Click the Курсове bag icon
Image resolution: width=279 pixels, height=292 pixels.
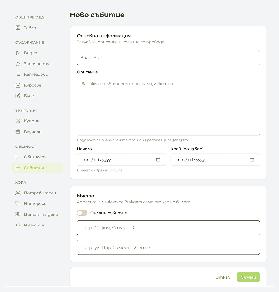pos(18,85)
